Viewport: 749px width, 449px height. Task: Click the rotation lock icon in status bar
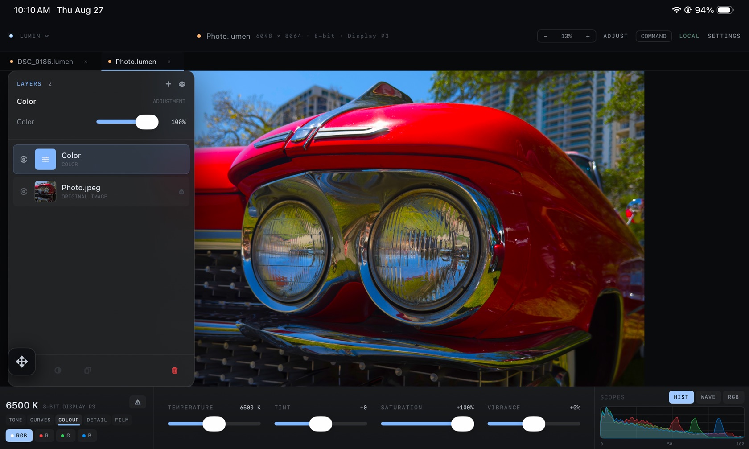tap(688, 10)
